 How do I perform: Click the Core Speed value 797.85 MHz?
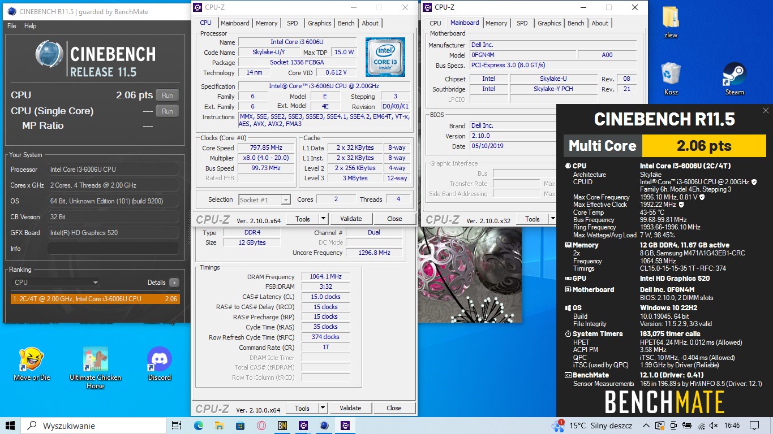coord(266,148)
